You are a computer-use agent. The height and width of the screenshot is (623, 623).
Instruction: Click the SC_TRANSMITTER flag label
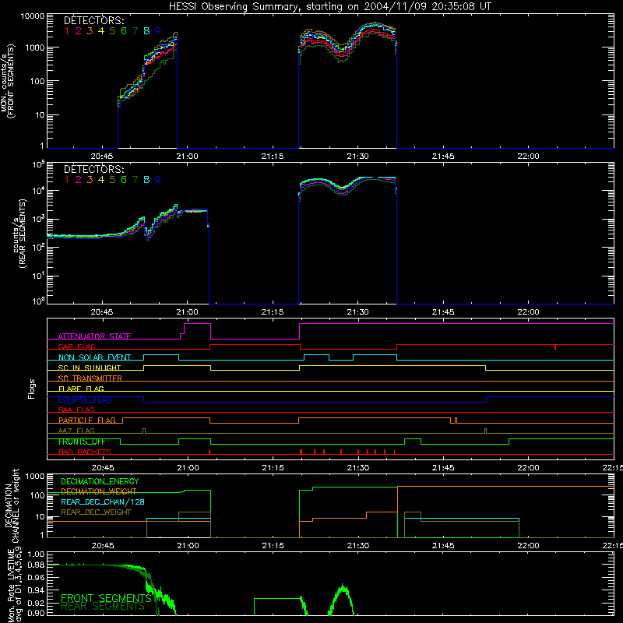90,378
